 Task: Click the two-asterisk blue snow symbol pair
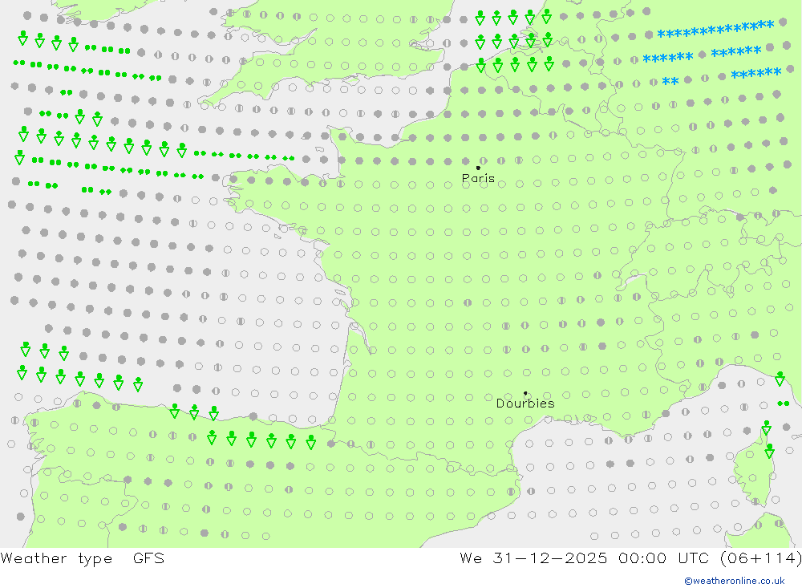coord(670,81)
